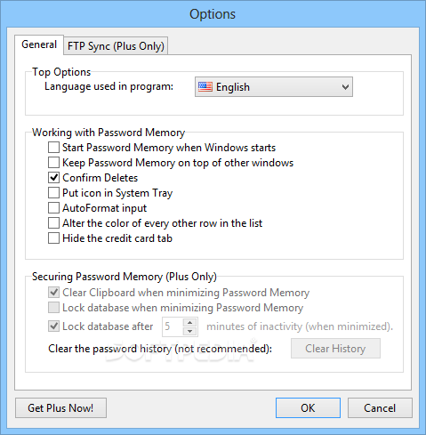Toggle Lock database after inactivity checkbox

pos(53,326)
